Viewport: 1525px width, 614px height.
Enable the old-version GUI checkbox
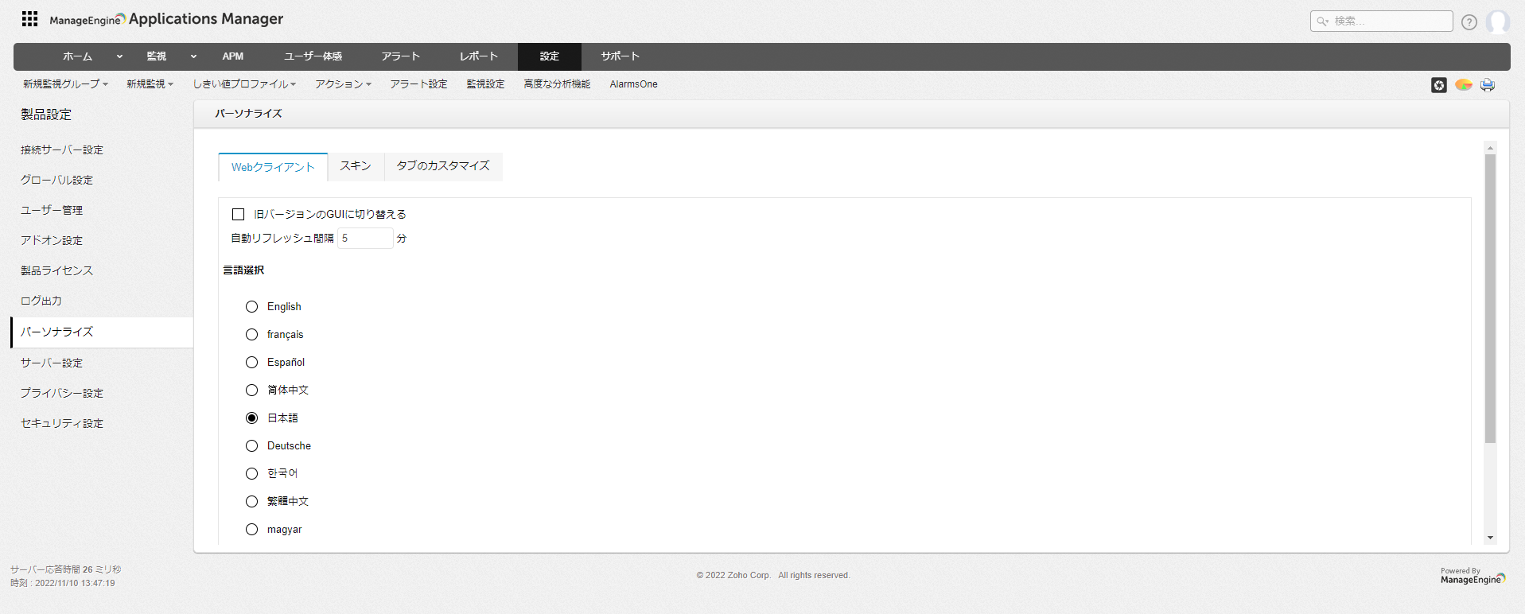(238, 214)
